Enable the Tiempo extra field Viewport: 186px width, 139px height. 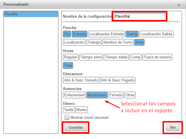tap(91, 57)
